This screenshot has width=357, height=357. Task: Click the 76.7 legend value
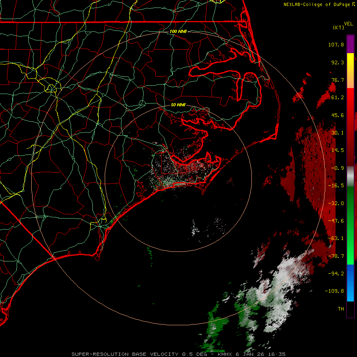(x=338, y=80)
